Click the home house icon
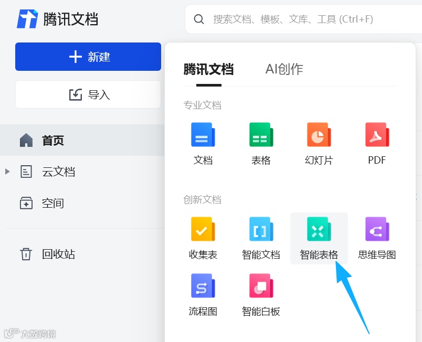This screenshot has width=422, height=342. pos(26,140)
